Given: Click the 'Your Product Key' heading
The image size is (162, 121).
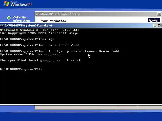Looking at the screenshot, I should tap(53, 21).
